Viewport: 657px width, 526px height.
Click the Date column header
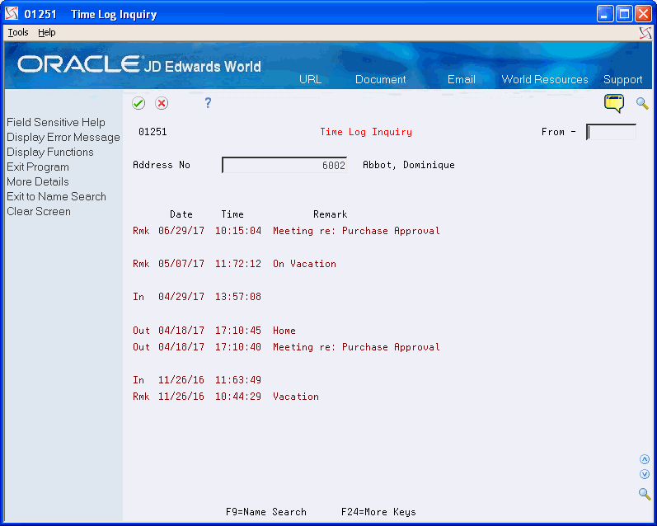pos(181,214)
